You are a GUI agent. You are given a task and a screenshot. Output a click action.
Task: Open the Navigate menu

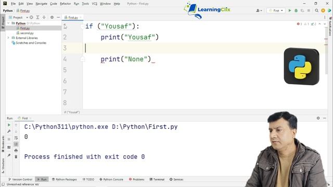point(42,4)
